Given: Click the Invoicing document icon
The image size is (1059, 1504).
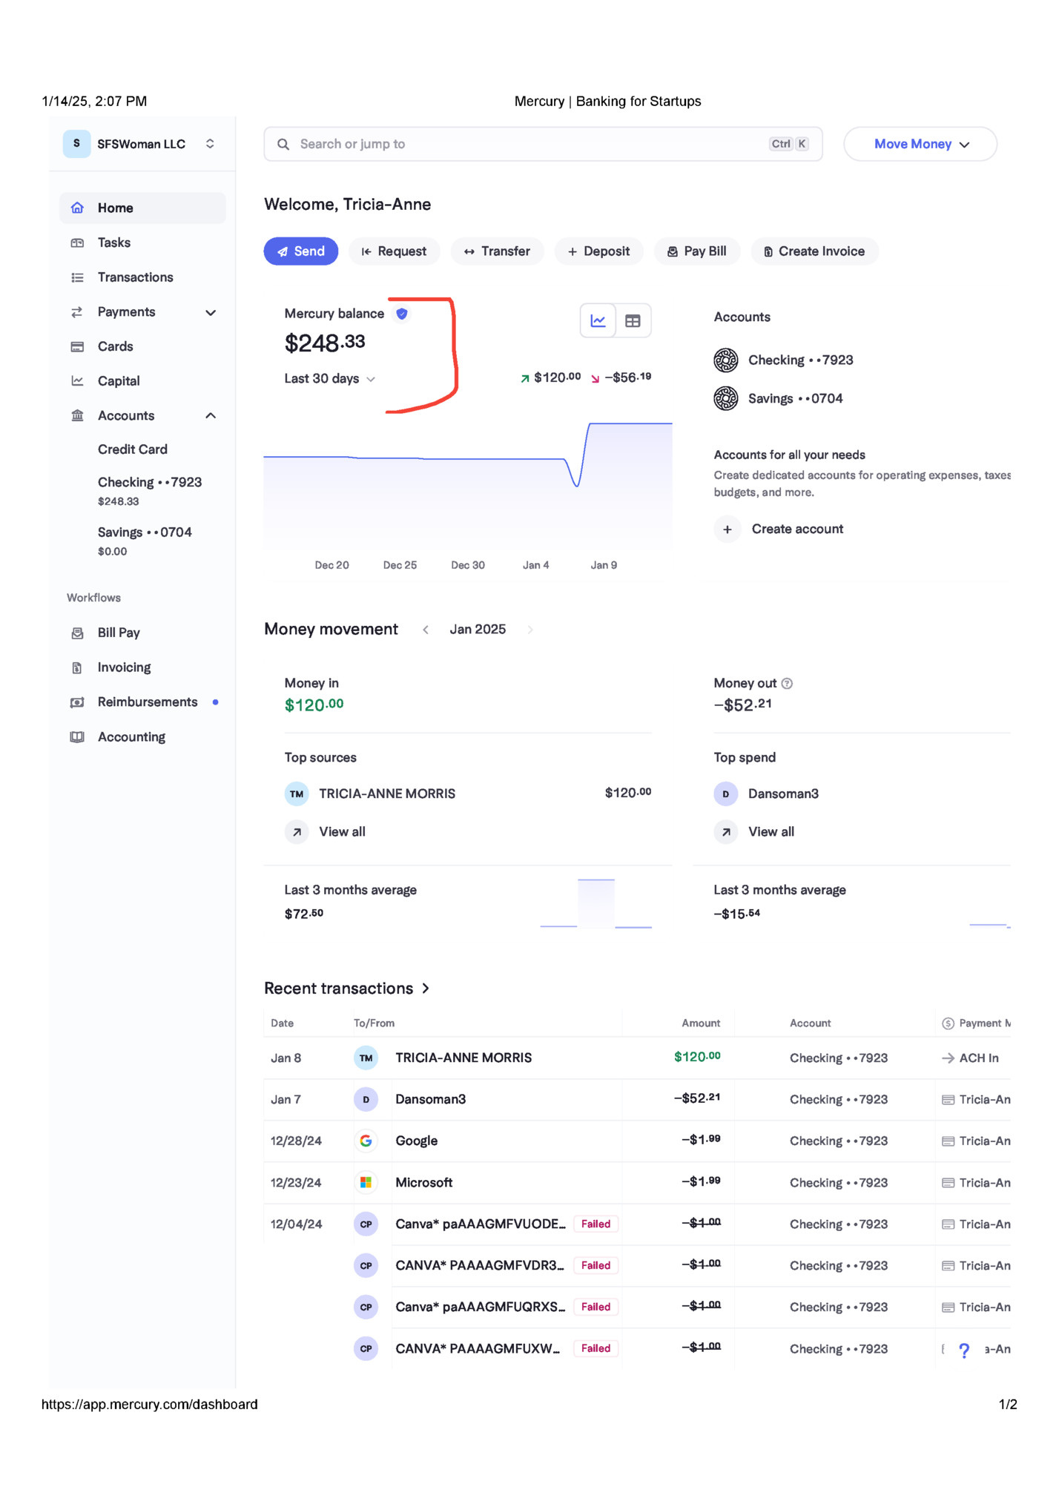Looking at the screenshot, I should [x=77, y=667].
